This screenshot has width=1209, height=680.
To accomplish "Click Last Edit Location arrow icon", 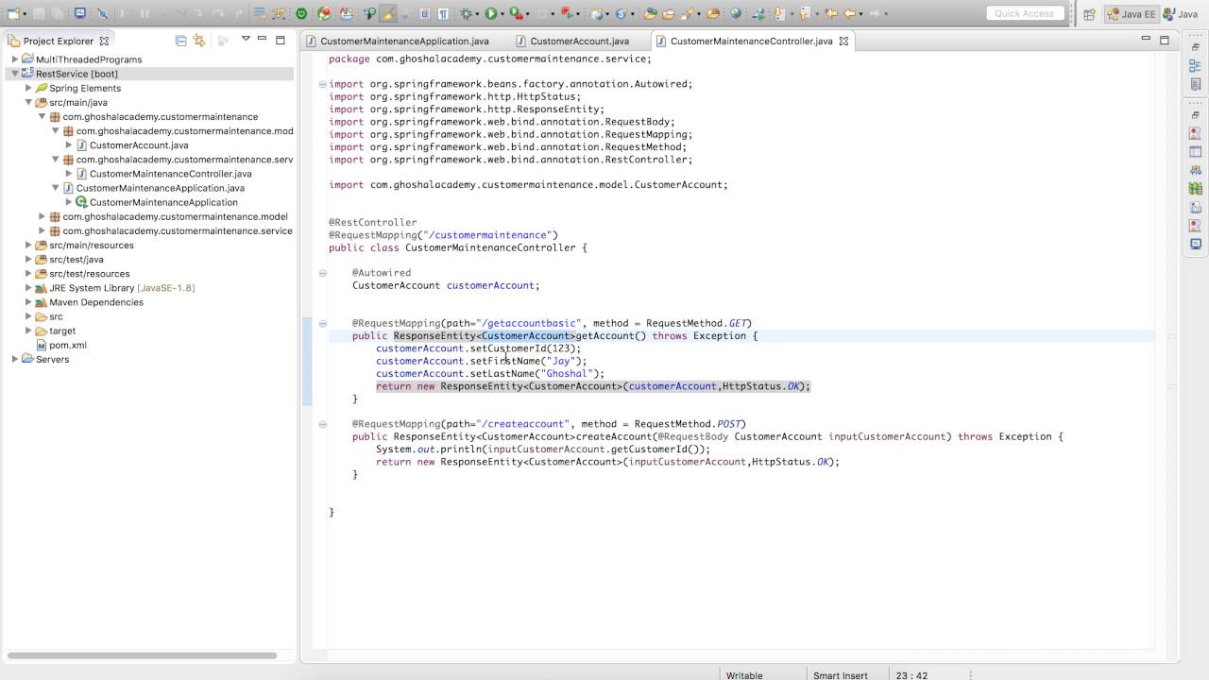I will (831, 14).
